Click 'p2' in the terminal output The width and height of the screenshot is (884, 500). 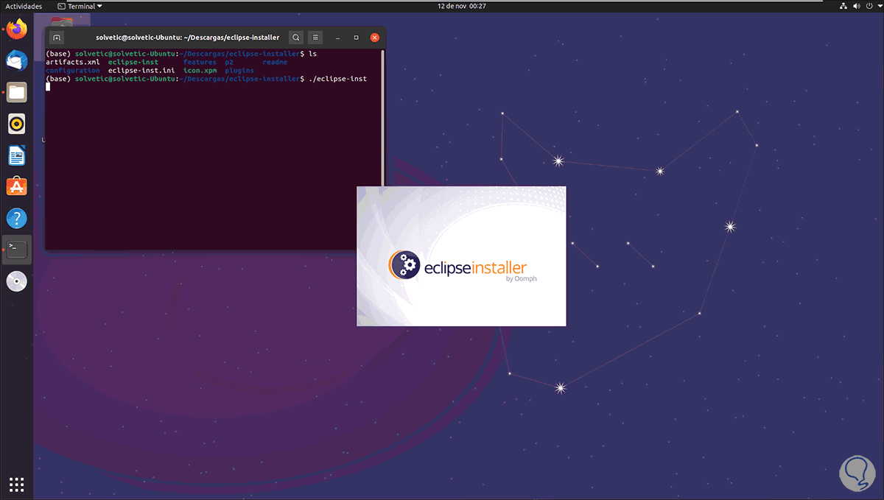pos(229,63)
